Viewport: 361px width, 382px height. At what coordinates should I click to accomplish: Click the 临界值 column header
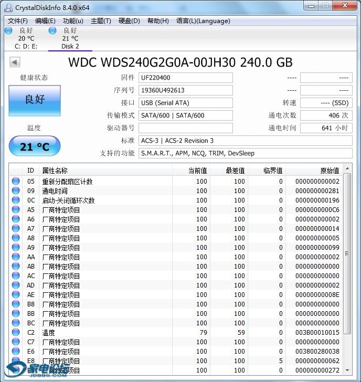point(267,171)
